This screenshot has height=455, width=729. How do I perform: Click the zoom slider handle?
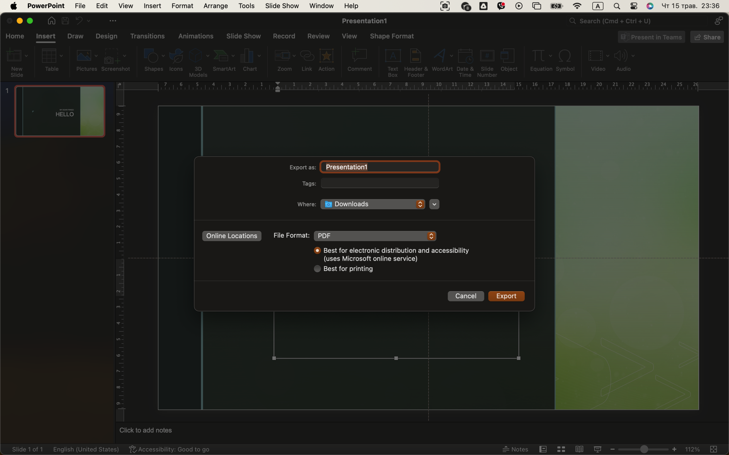click(644, 449)
